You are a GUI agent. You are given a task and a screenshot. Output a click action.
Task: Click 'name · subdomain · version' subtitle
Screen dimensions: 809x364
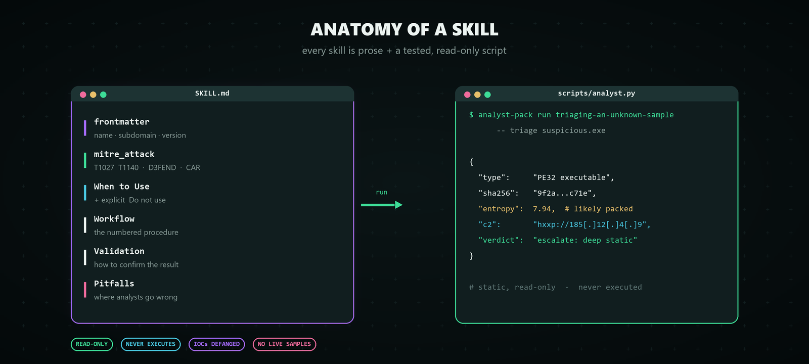coord(140,135)
